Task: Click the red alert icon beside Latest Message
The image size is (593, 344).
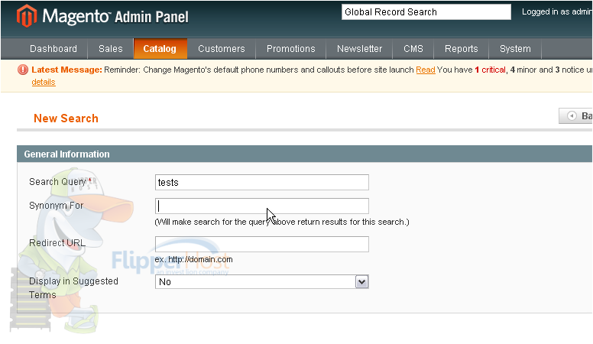Action: [x=23, y=70]
